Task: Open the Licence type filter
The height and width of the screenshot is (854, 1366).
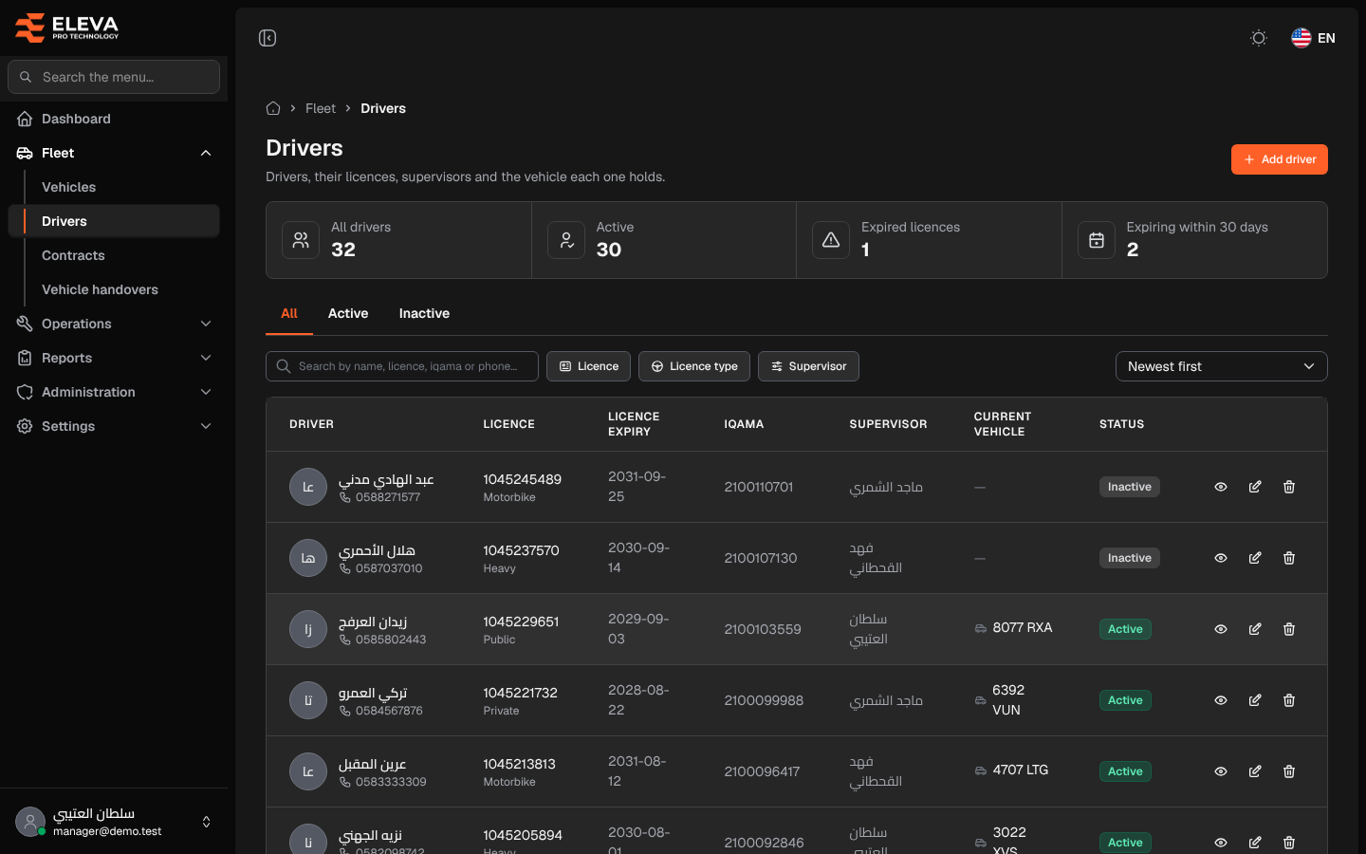Action: (x=694, y=366)
